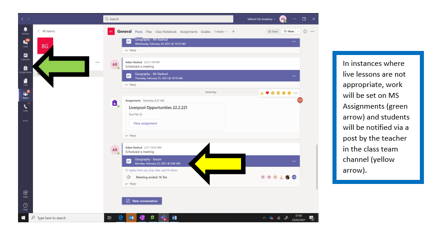The image size is (446, 234).
Task: Reply under the Geography - lesson meeting thread
Action: (131, 184)
